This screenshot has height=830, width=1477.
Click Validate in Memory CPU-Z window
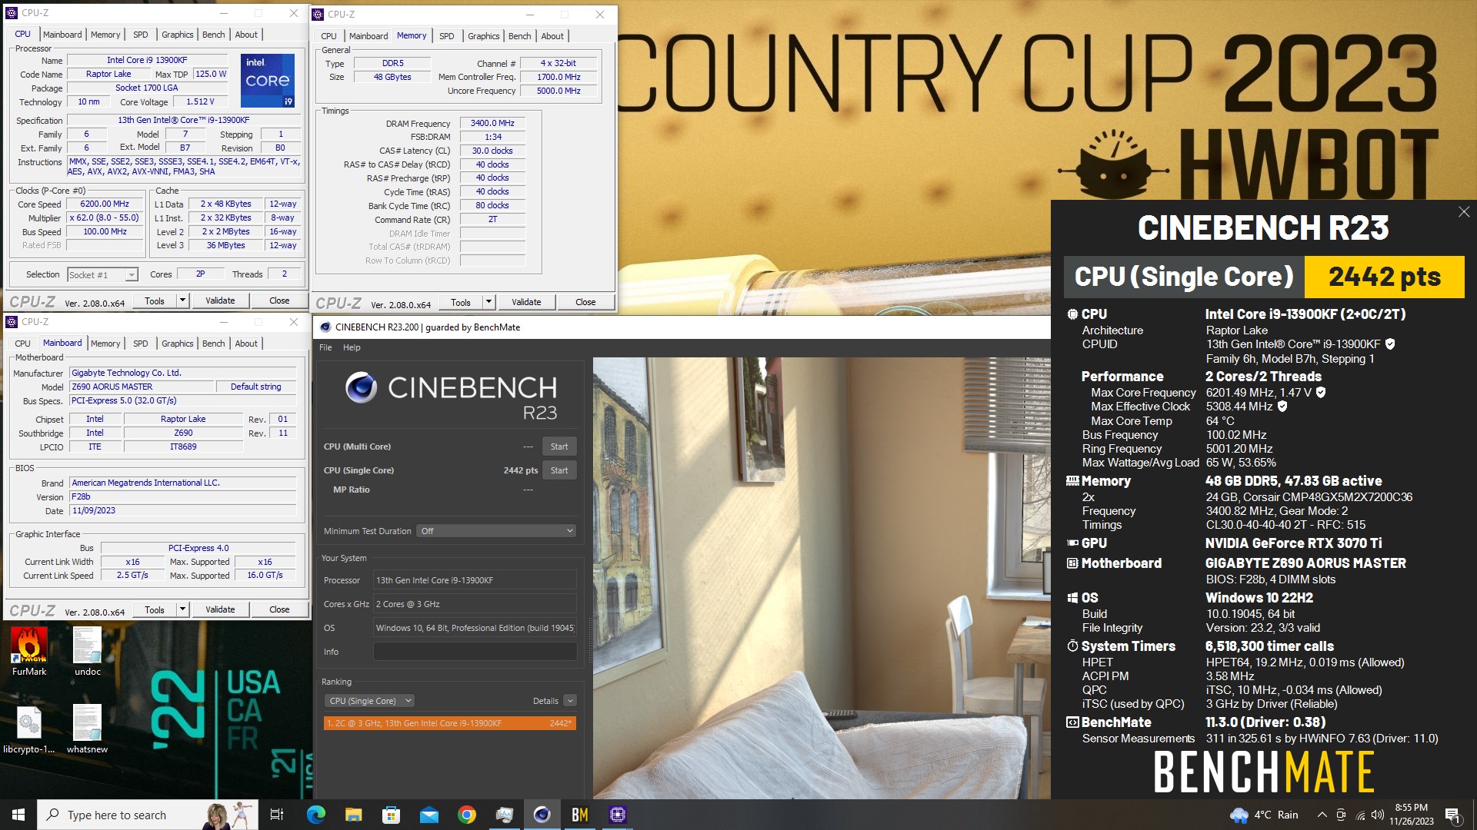(x=526, y=302)
